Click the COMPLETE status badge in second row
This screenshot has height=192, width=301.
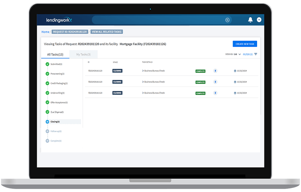[200, 82]
